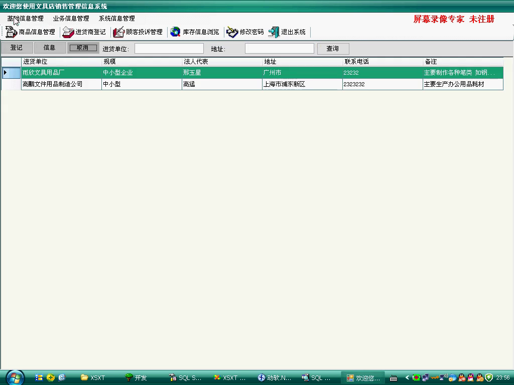The height and width of the screenshot is (385, 514).
Task: Switch to SQL S... taskbar item
Action: tap(186, 378)
